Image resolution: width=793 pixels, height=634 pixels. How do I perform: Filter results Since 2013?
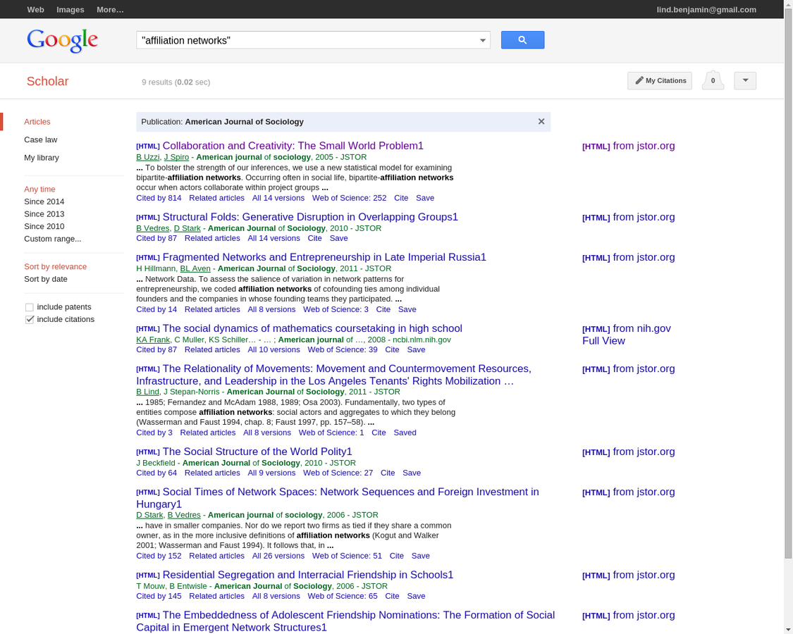point(44,214)
